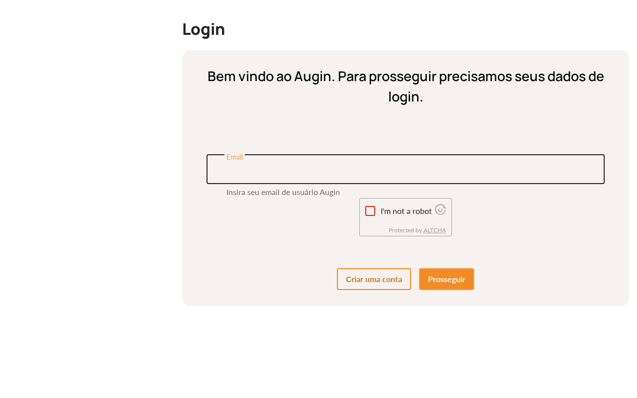Check the "I'm not a robot" checkbox
This screenshot has width=637, height=398.
pyautogui.click(x=370, y=211)
